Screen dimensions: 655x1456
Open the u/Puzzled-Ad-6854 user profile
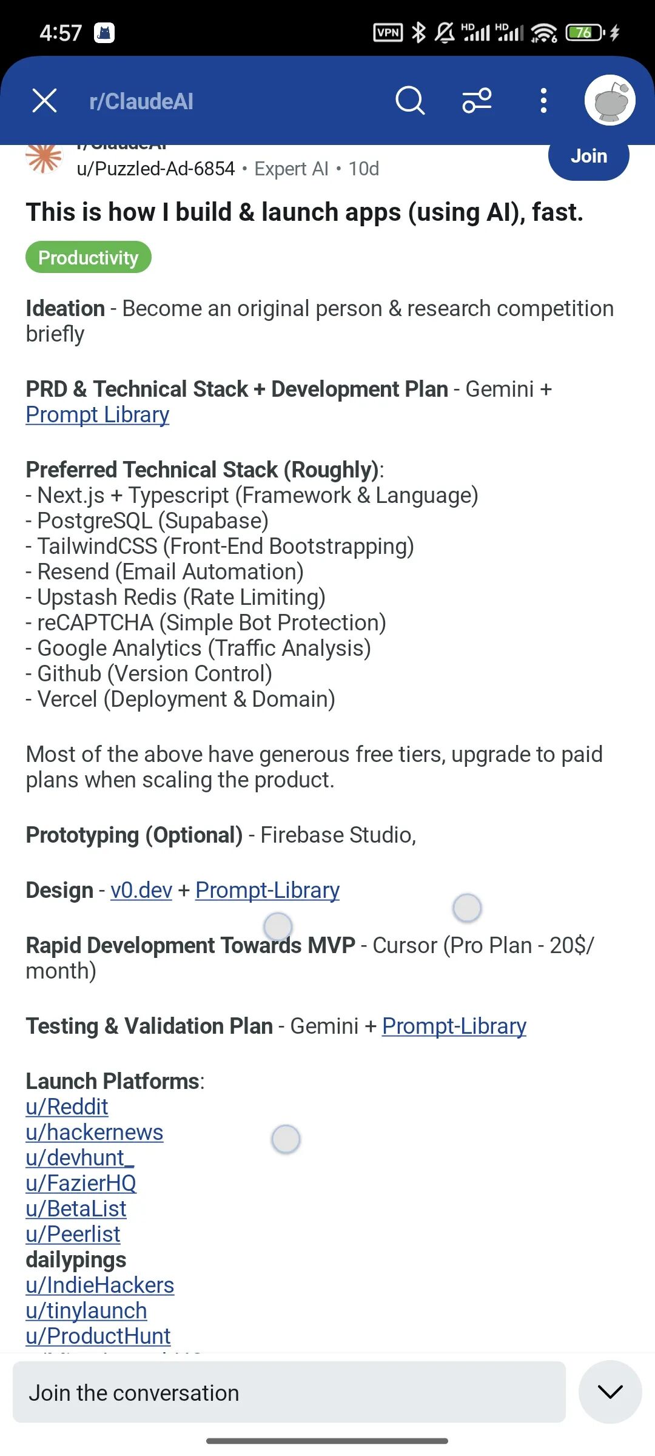point(156,169)
